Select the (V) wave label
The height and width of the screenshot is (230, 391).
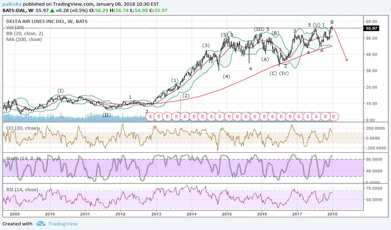coord(317,25)
